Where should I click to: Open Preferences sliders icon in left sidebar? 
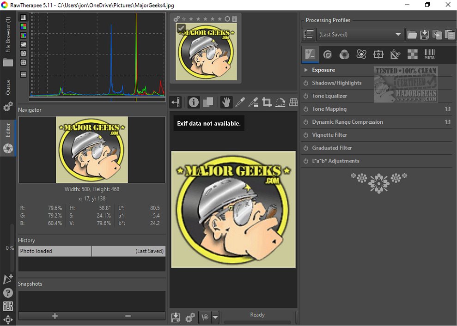point(8,306)
